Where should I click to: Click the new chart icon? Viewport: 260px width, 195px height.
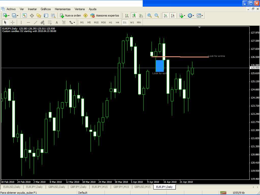5,15
